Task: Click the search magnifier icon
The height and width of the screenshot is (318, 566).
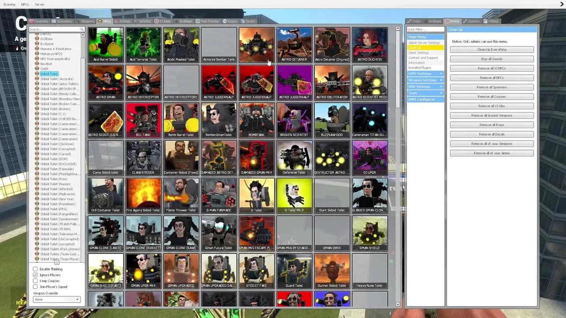Action: 82,29
